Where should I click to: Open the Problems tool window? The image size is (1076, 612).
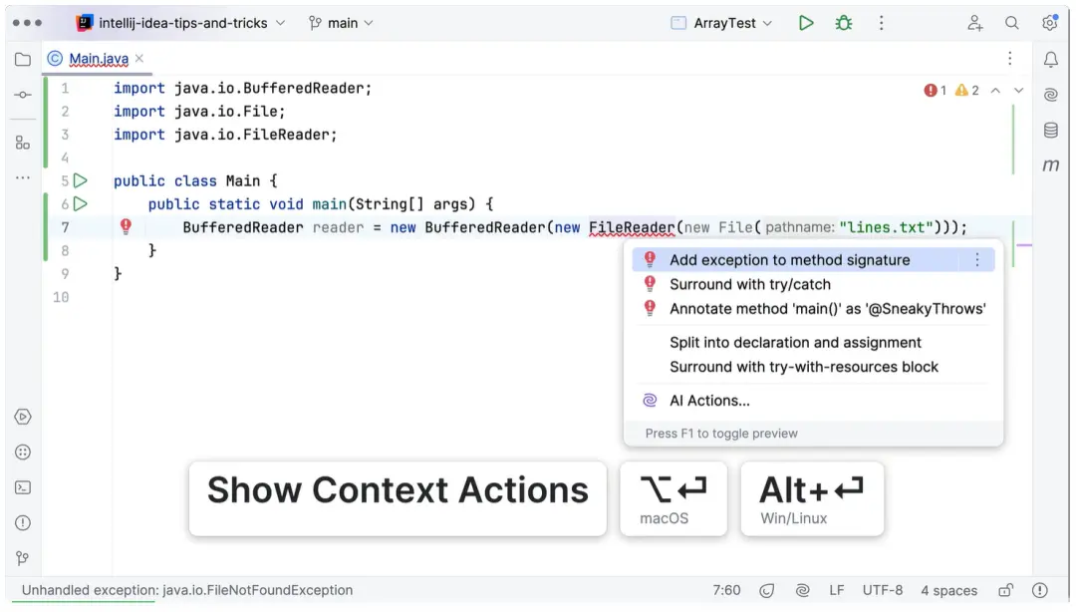click(x=23, y=522)
